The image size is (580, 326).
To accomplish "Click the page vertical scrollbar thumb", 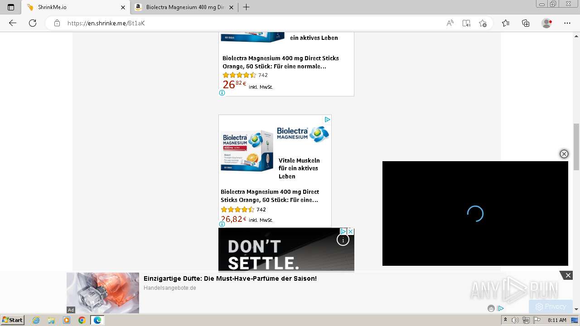I will click(576, 146).
